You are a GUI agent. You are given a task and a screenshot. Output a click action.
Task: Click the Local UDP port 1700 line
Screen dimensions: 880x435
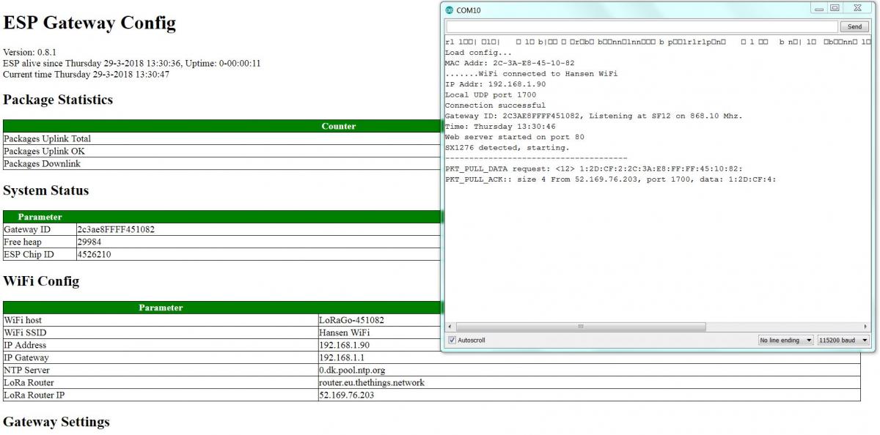491,94
